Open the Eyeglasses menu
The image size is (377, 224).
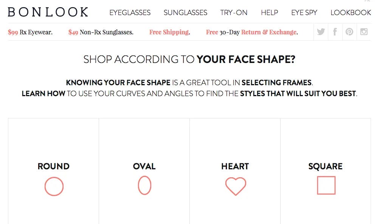click(x=130, y=12)
